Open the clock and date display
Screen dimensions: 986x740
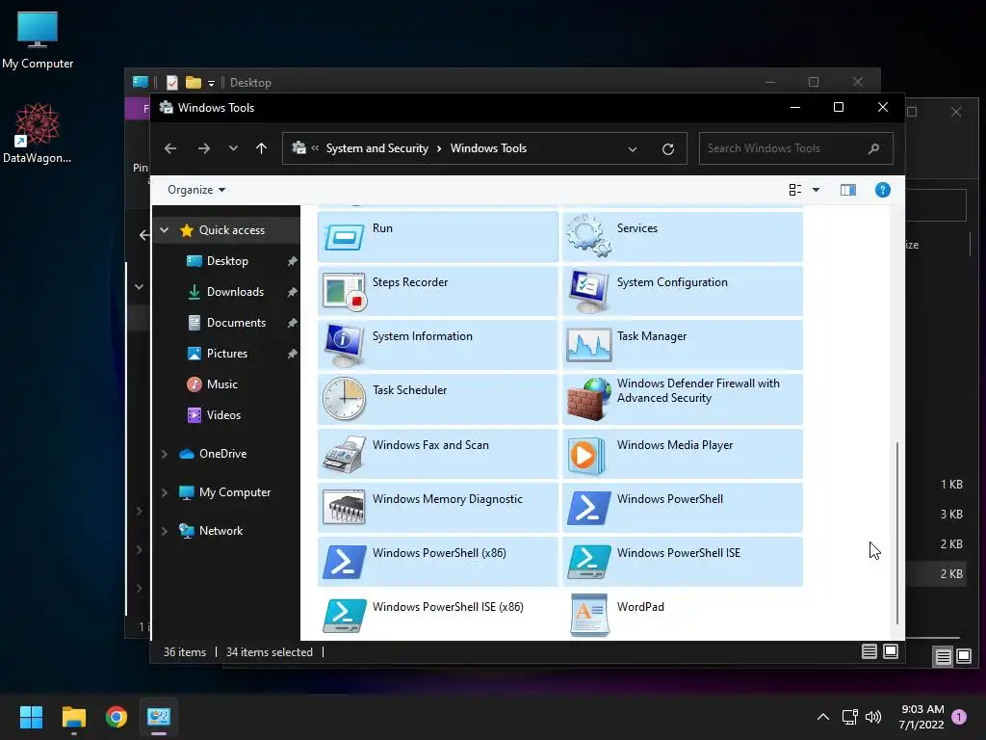[921, 717]
